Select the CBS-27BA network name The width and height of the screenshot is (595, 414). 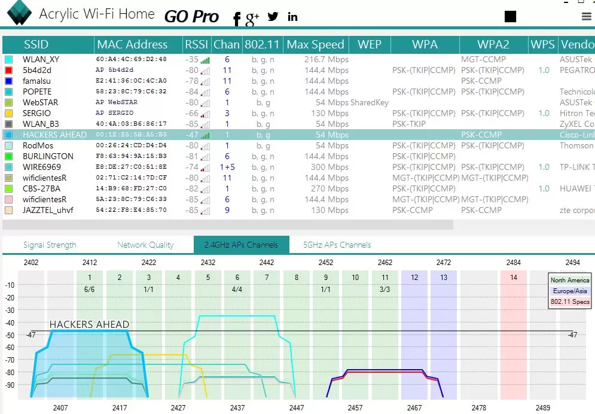pos(41,188)
